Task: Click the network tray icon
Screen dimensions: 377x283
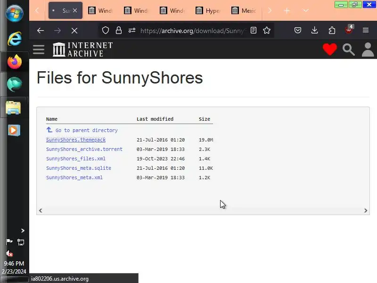Action: tap(21, 242)
